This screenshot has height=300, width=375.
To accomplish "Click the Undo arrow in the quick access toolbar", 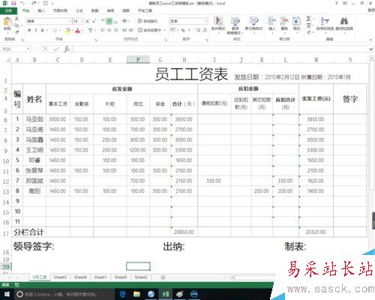I will click(x=22, y=3).
